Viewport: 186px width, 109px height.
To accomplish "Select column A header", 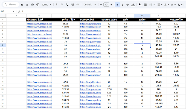I will 16,15.
